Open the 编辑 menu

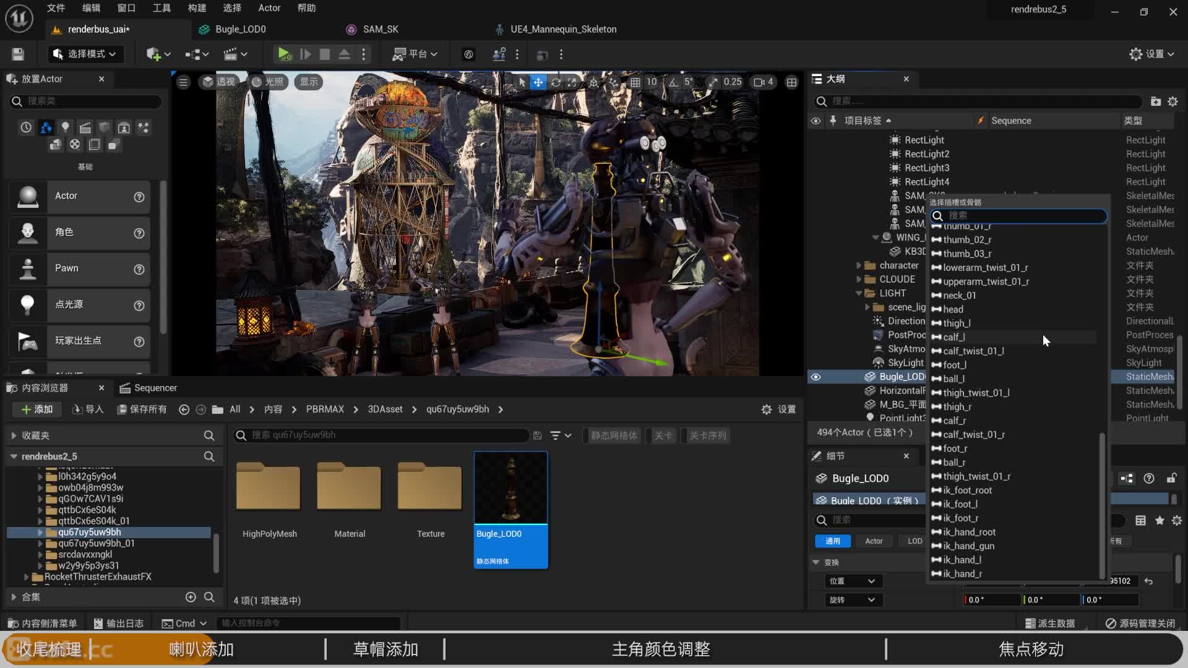pyautogui.click(x=91, y=8)
